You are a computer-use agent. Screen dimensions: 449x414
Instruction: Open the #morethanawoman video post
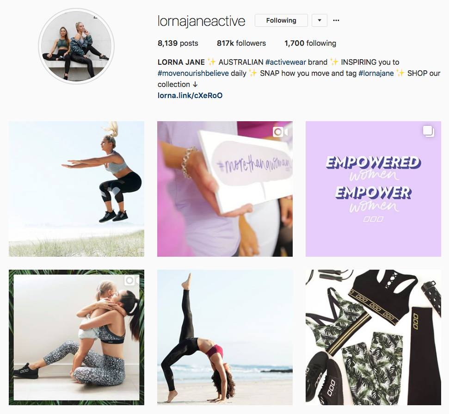(225, 189)
